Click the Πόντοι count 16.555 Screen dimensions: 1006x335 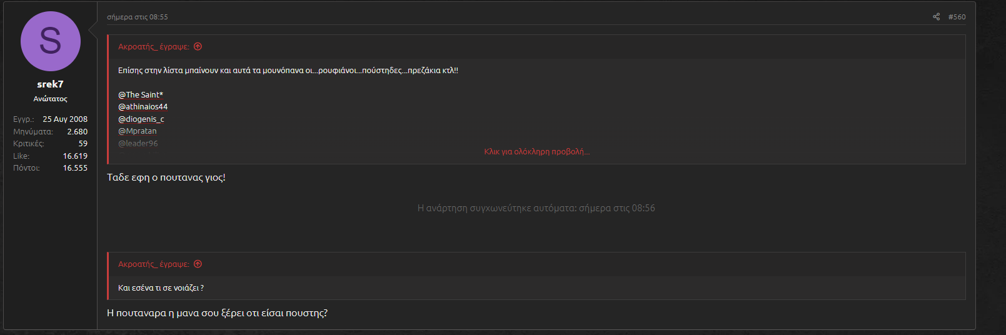click(75, 168)
